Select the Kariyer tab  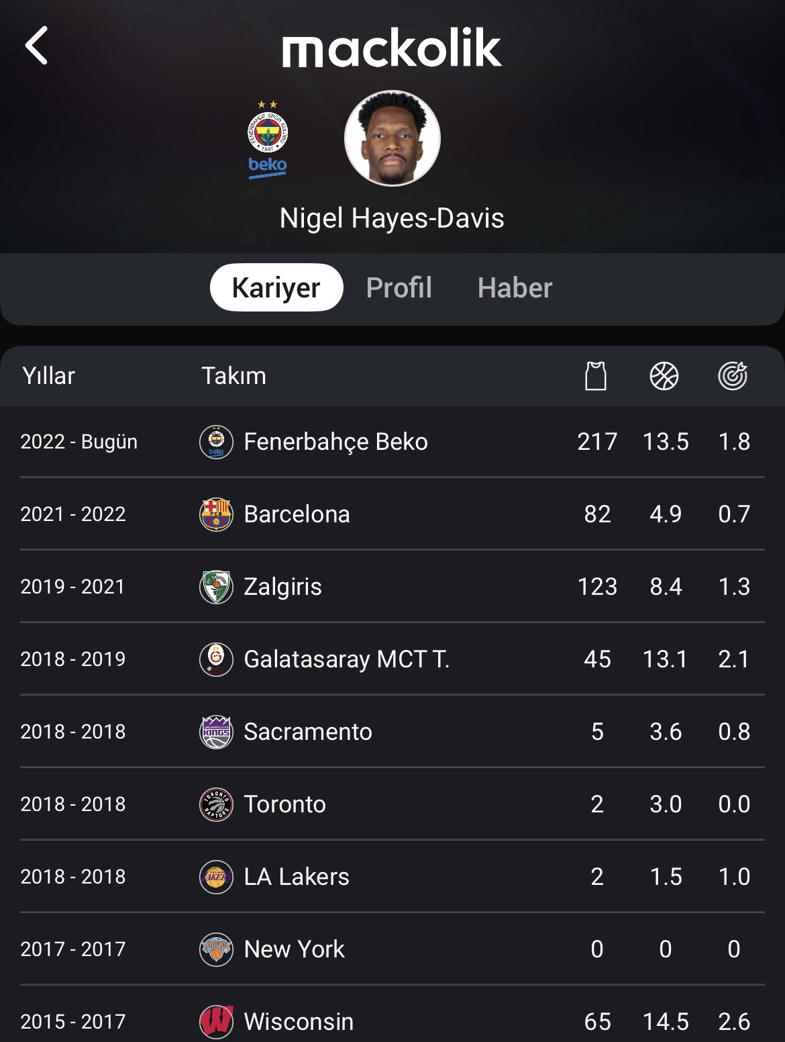coord(276,287)
